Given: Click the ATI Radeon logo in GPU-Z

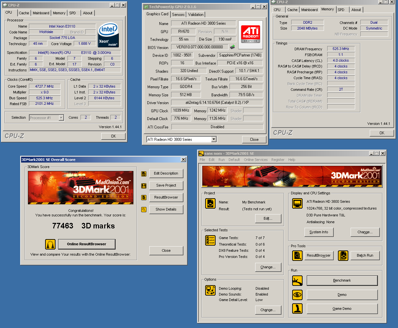Looking at the screenshot, I should (x=251, y=34).
